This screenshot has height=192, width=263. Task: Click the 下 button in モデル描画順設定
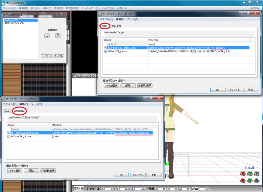[58, 36]
